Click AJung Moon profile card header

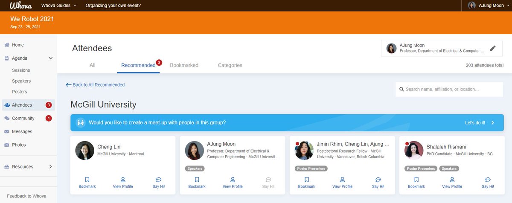pyautogui.click(x=442, y=48)
